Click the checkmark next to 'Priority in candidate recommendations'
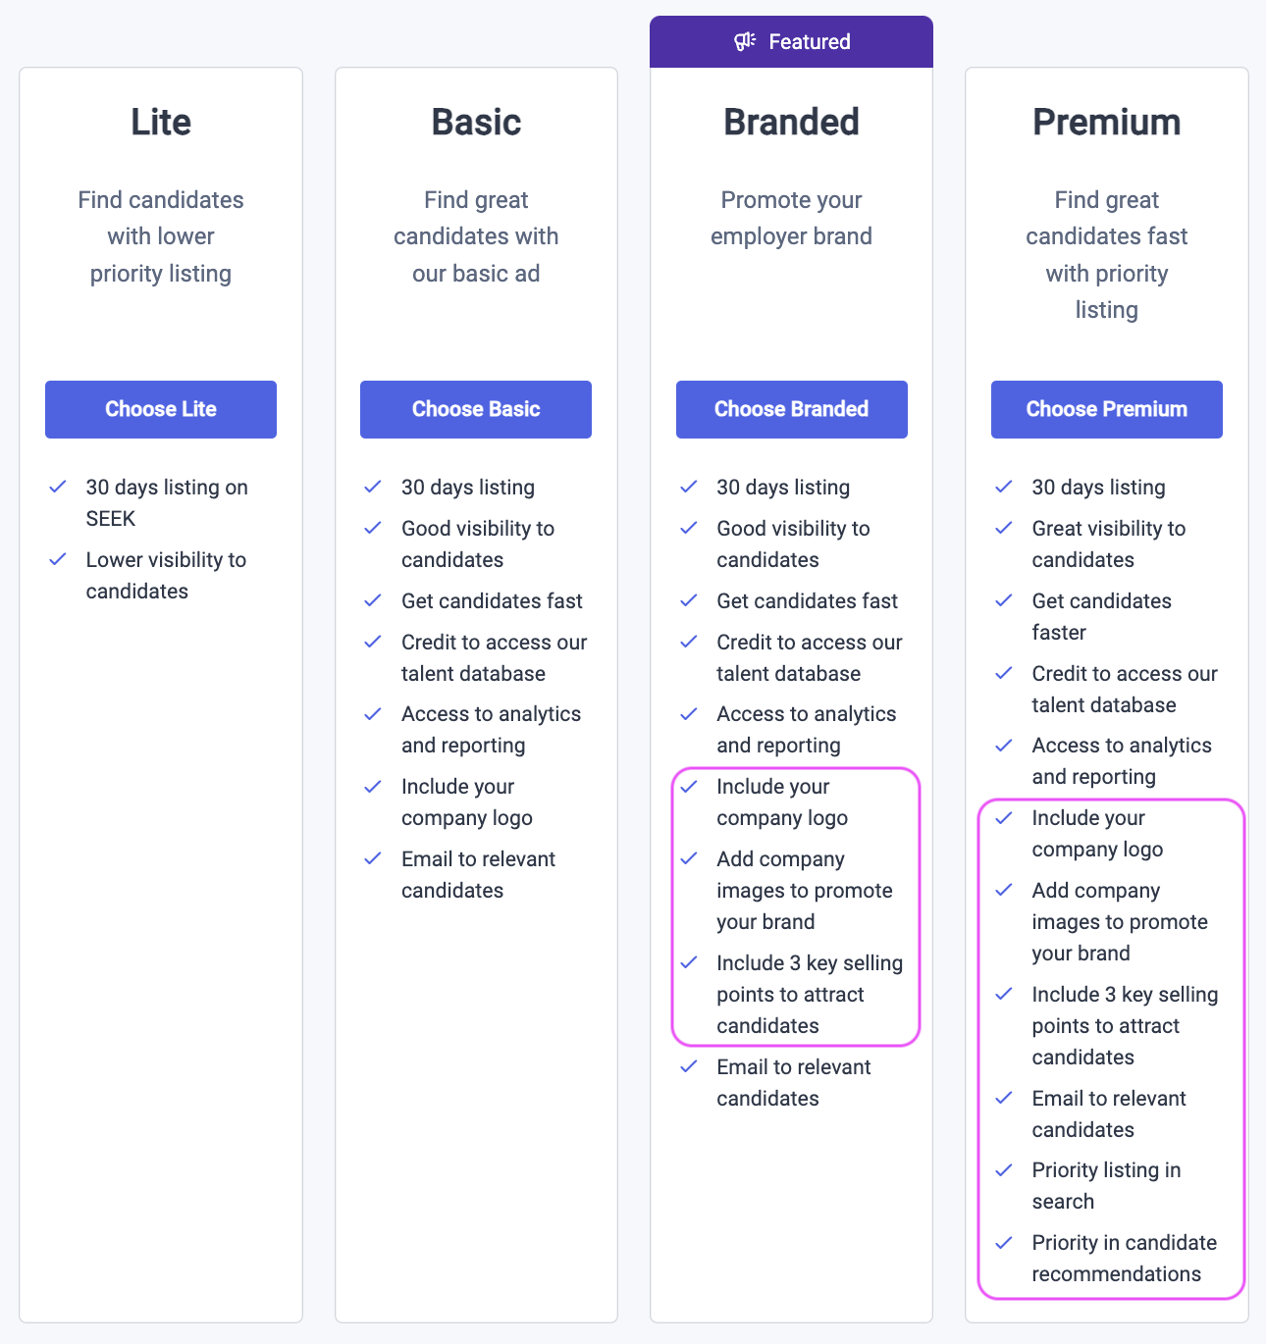The image size is (1266, 1344). coord(1003,1242)
